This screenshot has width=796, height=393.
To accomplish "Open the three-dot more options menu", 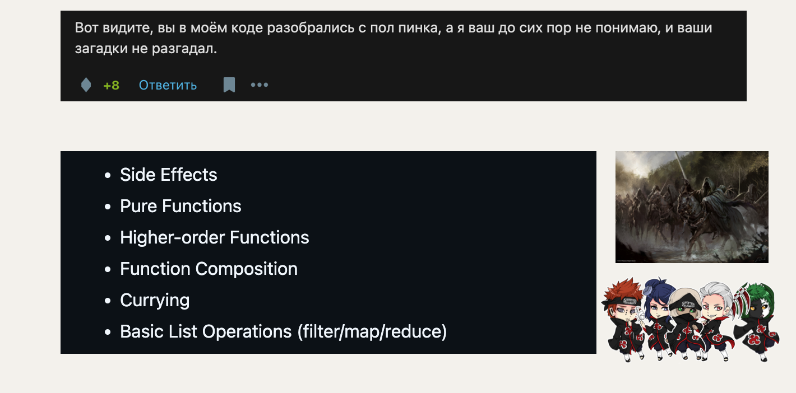I will tap(260, 85).
